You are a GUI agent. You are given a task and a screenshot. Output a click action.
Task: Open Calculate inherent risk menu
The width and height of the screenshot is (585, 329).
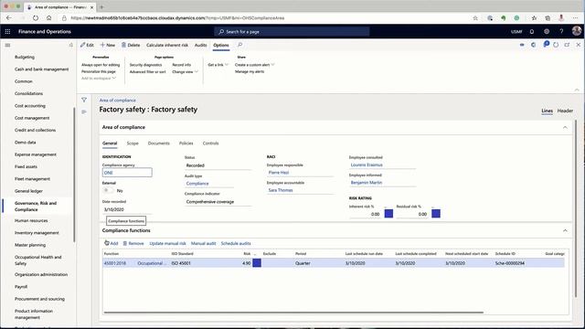point(167,45)
